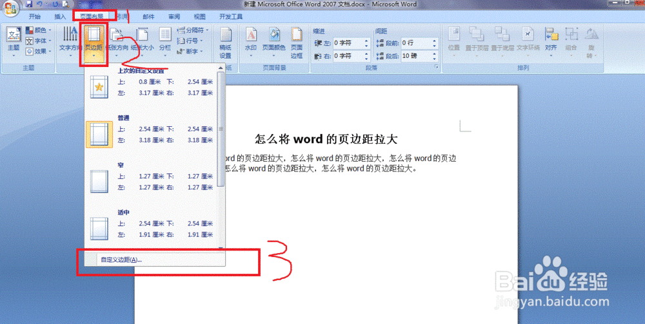645x324 pixels.
Task: Add a 水印 watermark
Action: [251, 42]
